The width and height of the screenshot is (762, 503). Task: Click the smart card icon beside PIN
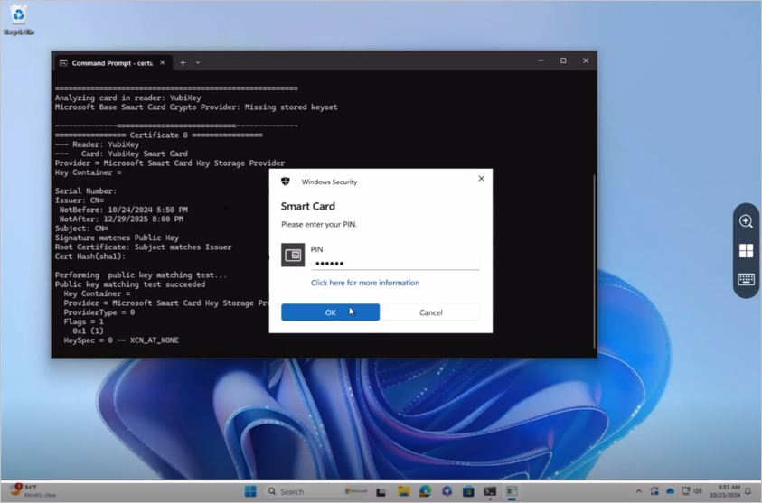pyautogui.click(x=293, y=255)
